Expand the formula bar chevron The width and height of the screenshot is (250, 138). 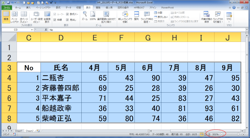(x=247, y=30)
